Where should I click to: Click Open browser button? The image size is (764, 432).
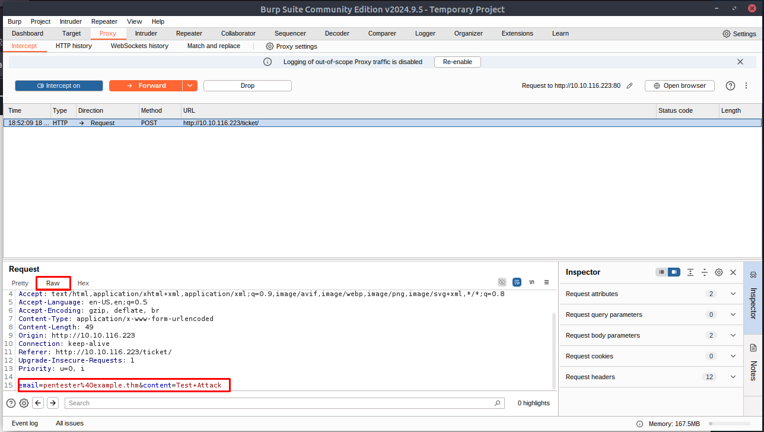pyautogui.click(x=679, y=86)
